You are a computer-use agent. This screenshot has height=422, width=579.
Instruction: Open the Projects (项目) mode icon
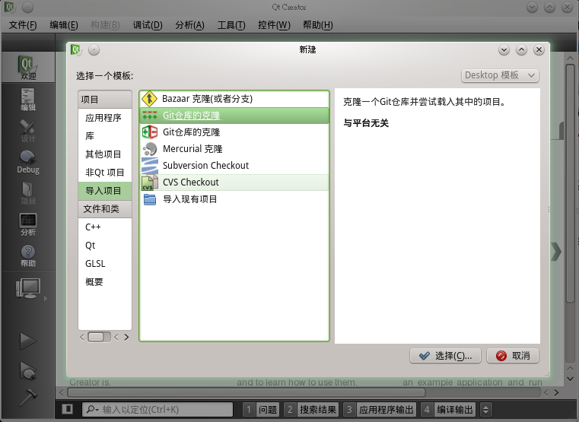point(27,193)
